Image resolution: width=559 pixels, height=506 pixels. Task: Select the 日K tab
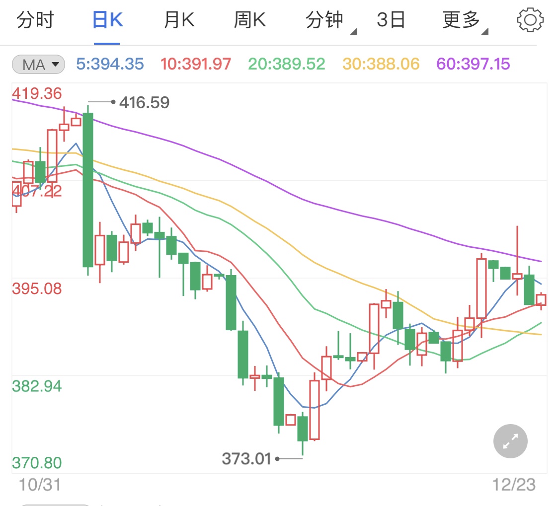click(107, 19)
